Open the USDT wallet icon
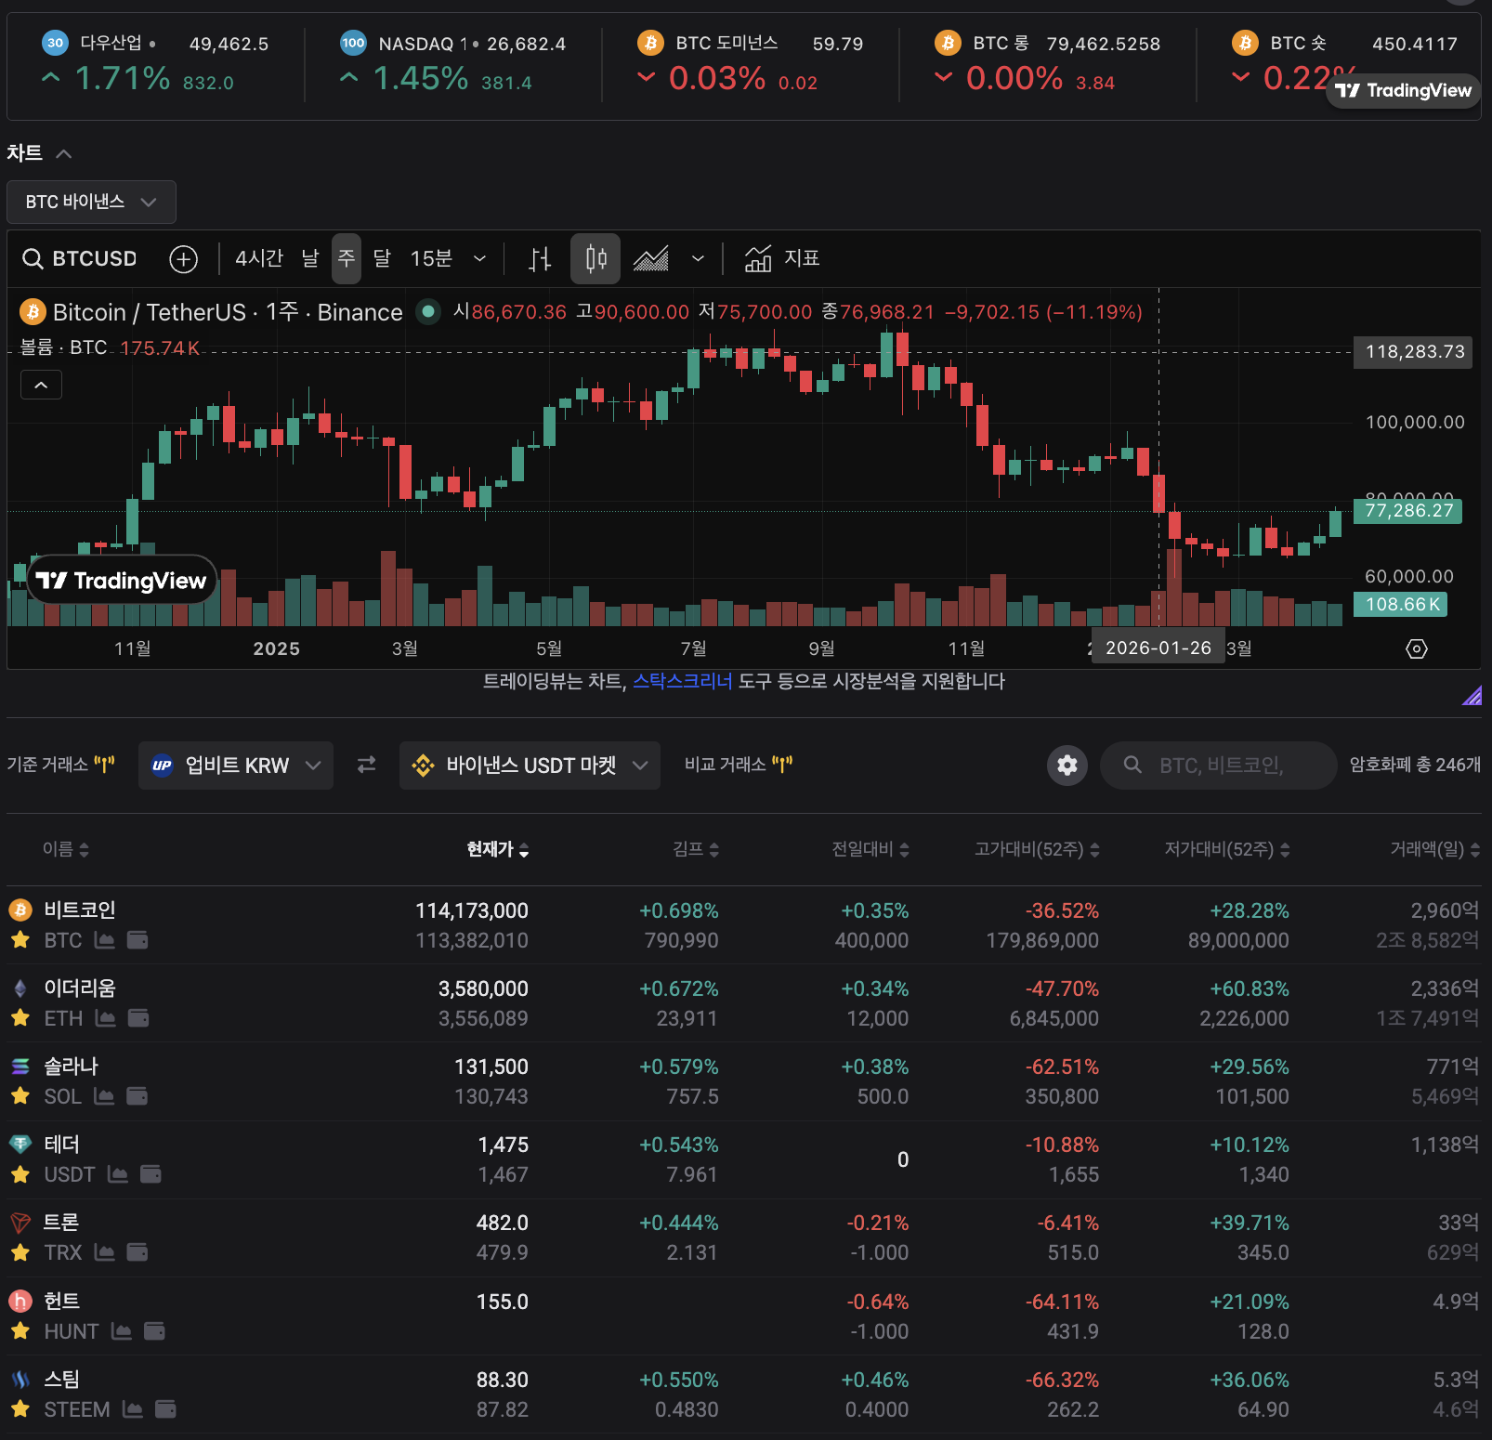This screenshot has height=1440, width=1492. 151,1174
